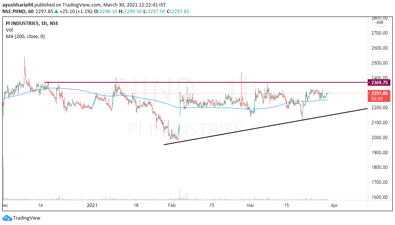Click the C:2297.85 close value

(x=178, y=11)
